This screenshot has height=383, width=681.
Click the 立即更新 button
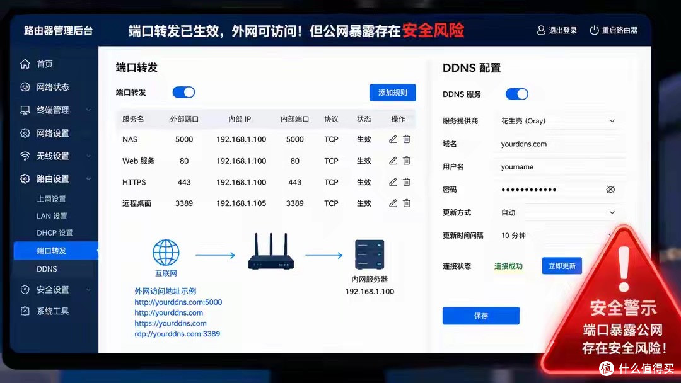(562, 266)
